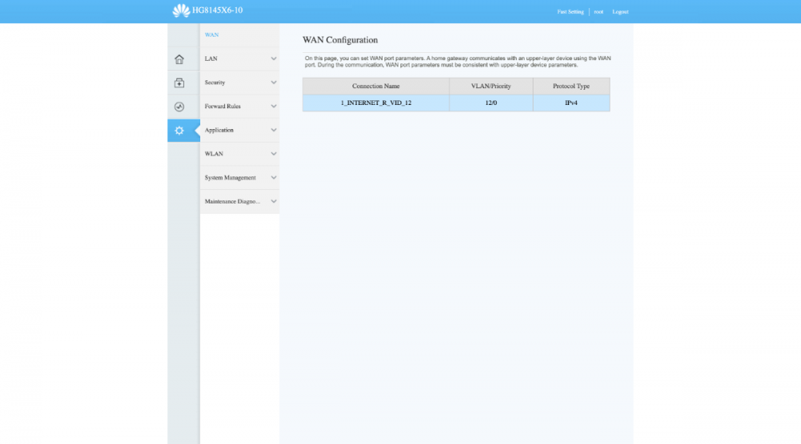
Task: Click the Connection Name column header
Action: 376,86
